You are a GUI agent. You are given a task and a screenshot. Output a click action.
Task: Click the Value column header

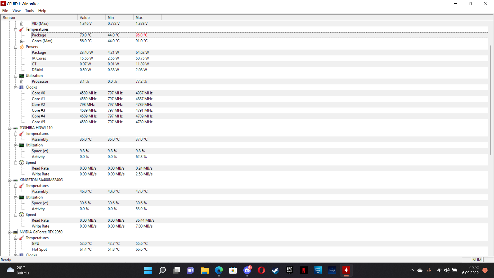(91, 18)
